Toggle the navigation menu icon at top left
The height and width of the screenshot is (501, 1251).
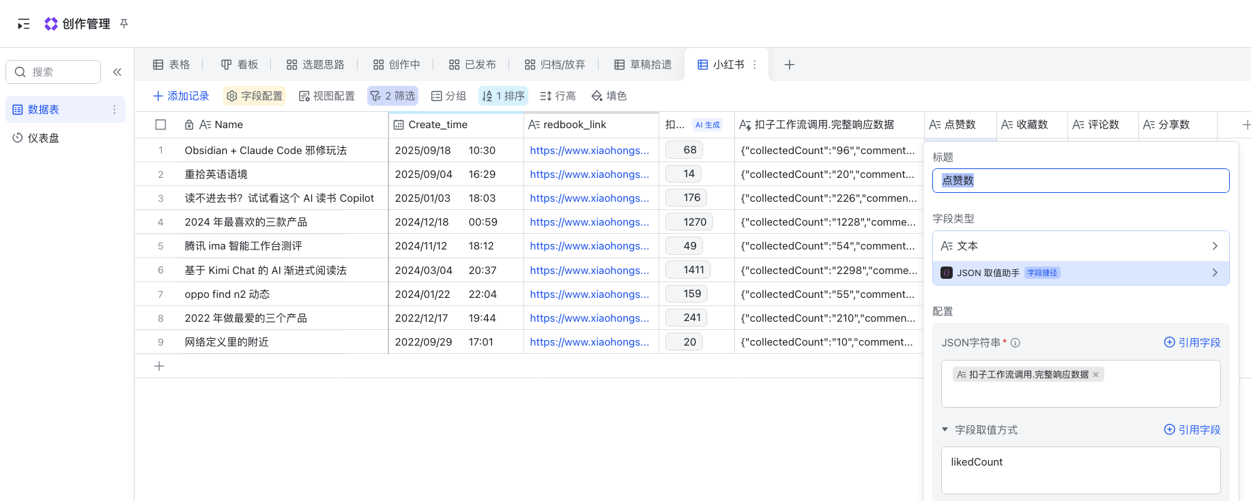coord(24,24)
